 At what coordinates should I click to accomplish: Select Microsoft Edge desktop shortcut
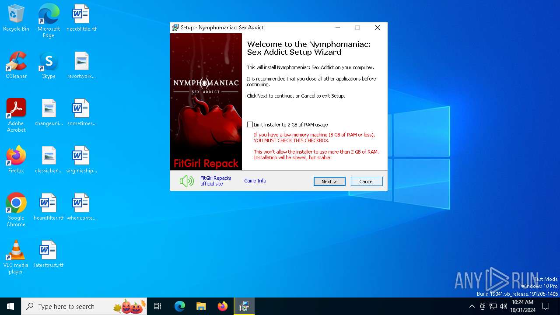pyautogui.click(x=49, y=21)
